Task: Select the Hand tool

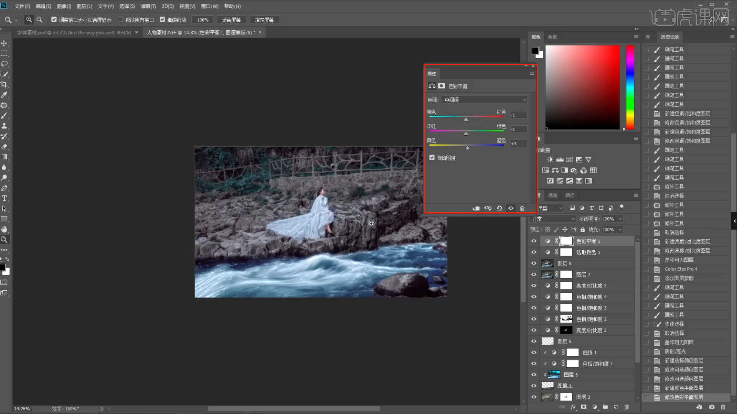Action: tap(5, 229)
